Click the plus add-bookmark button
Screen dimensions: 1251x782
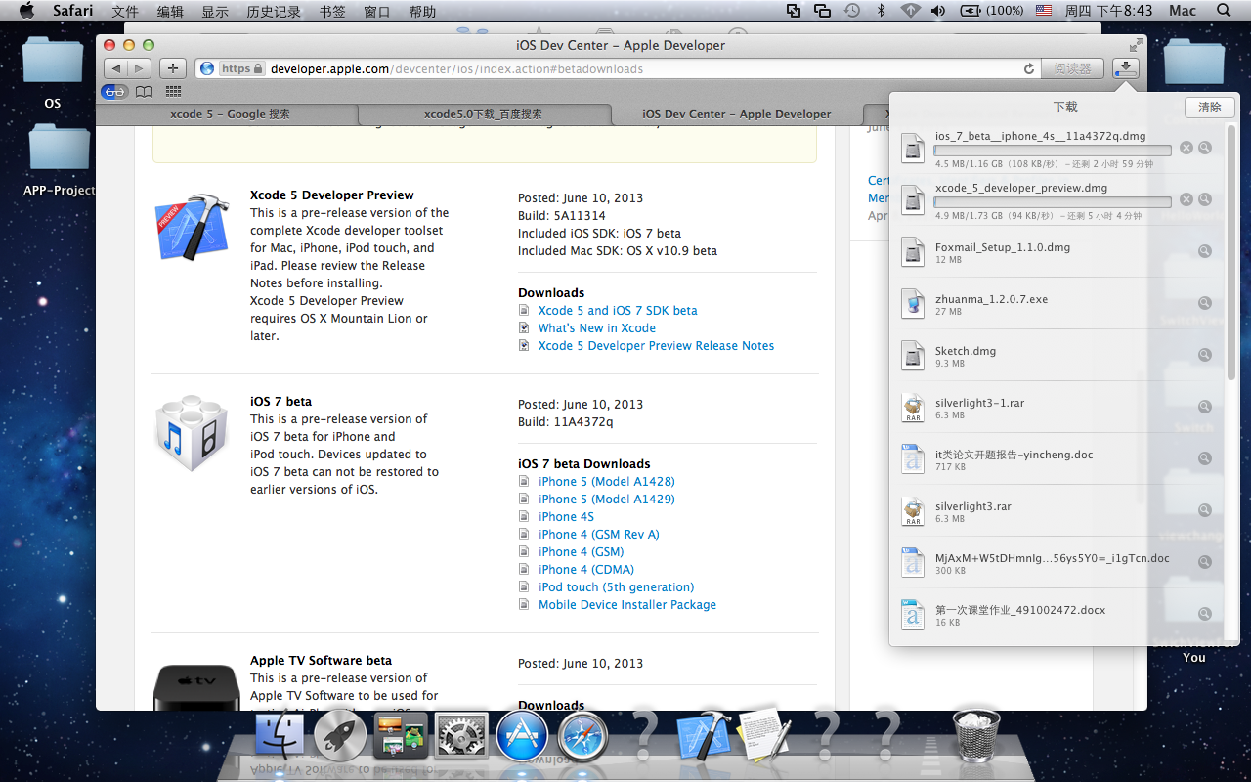point(173,68)
